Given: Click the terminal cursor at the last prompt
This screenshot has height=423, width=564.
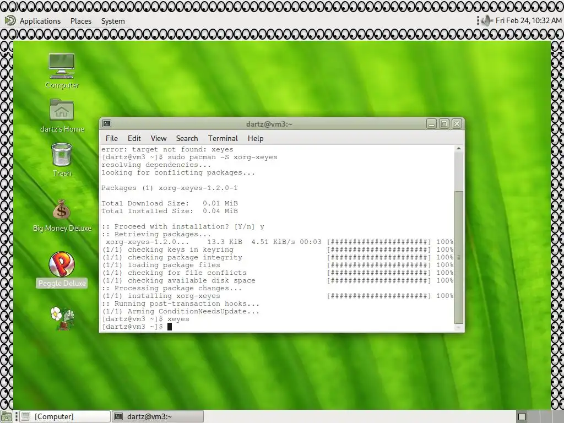Looking at the screenshot, I should point(170,327).
